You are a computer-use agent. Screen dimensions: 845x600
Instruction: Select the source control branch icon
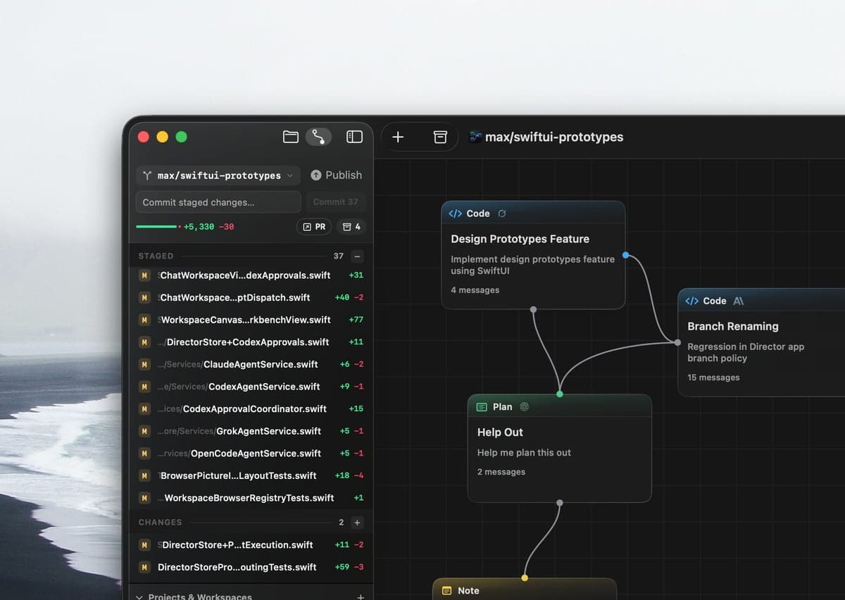[x=318, y=137]
